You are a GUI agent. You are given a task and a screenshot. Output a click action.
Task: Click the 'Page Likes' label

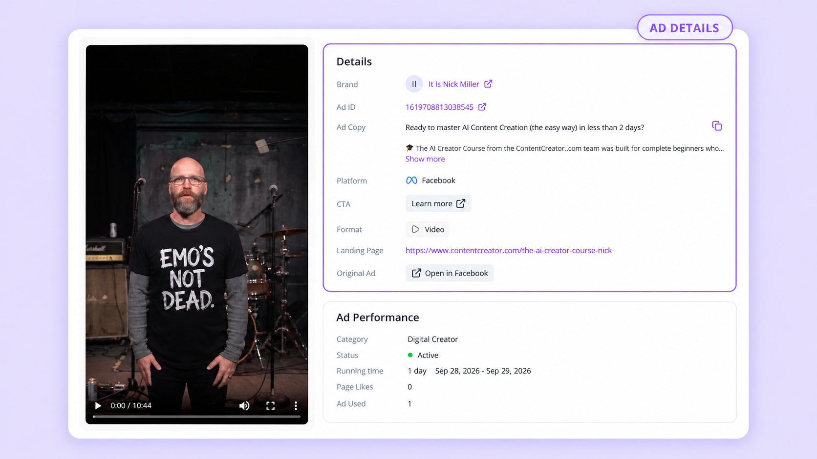(355, 387)
